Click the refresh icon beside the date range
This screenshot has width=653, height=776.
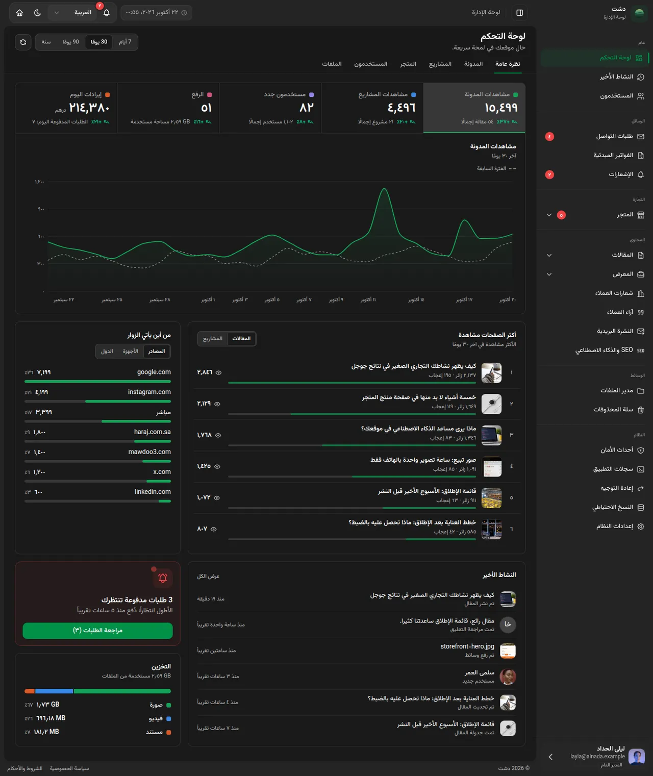pyautogui.click(x=23, y=42)
